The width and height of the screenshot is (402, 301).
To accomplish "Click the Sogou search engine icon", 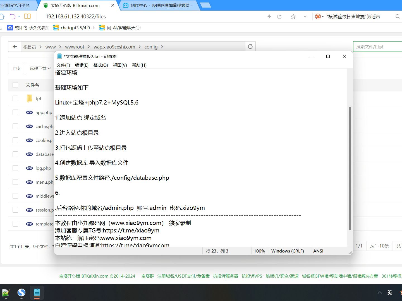I will (x=318, y=17).
